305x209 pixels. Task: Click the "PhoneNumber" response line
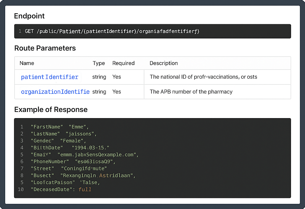(x=73, y=162)
